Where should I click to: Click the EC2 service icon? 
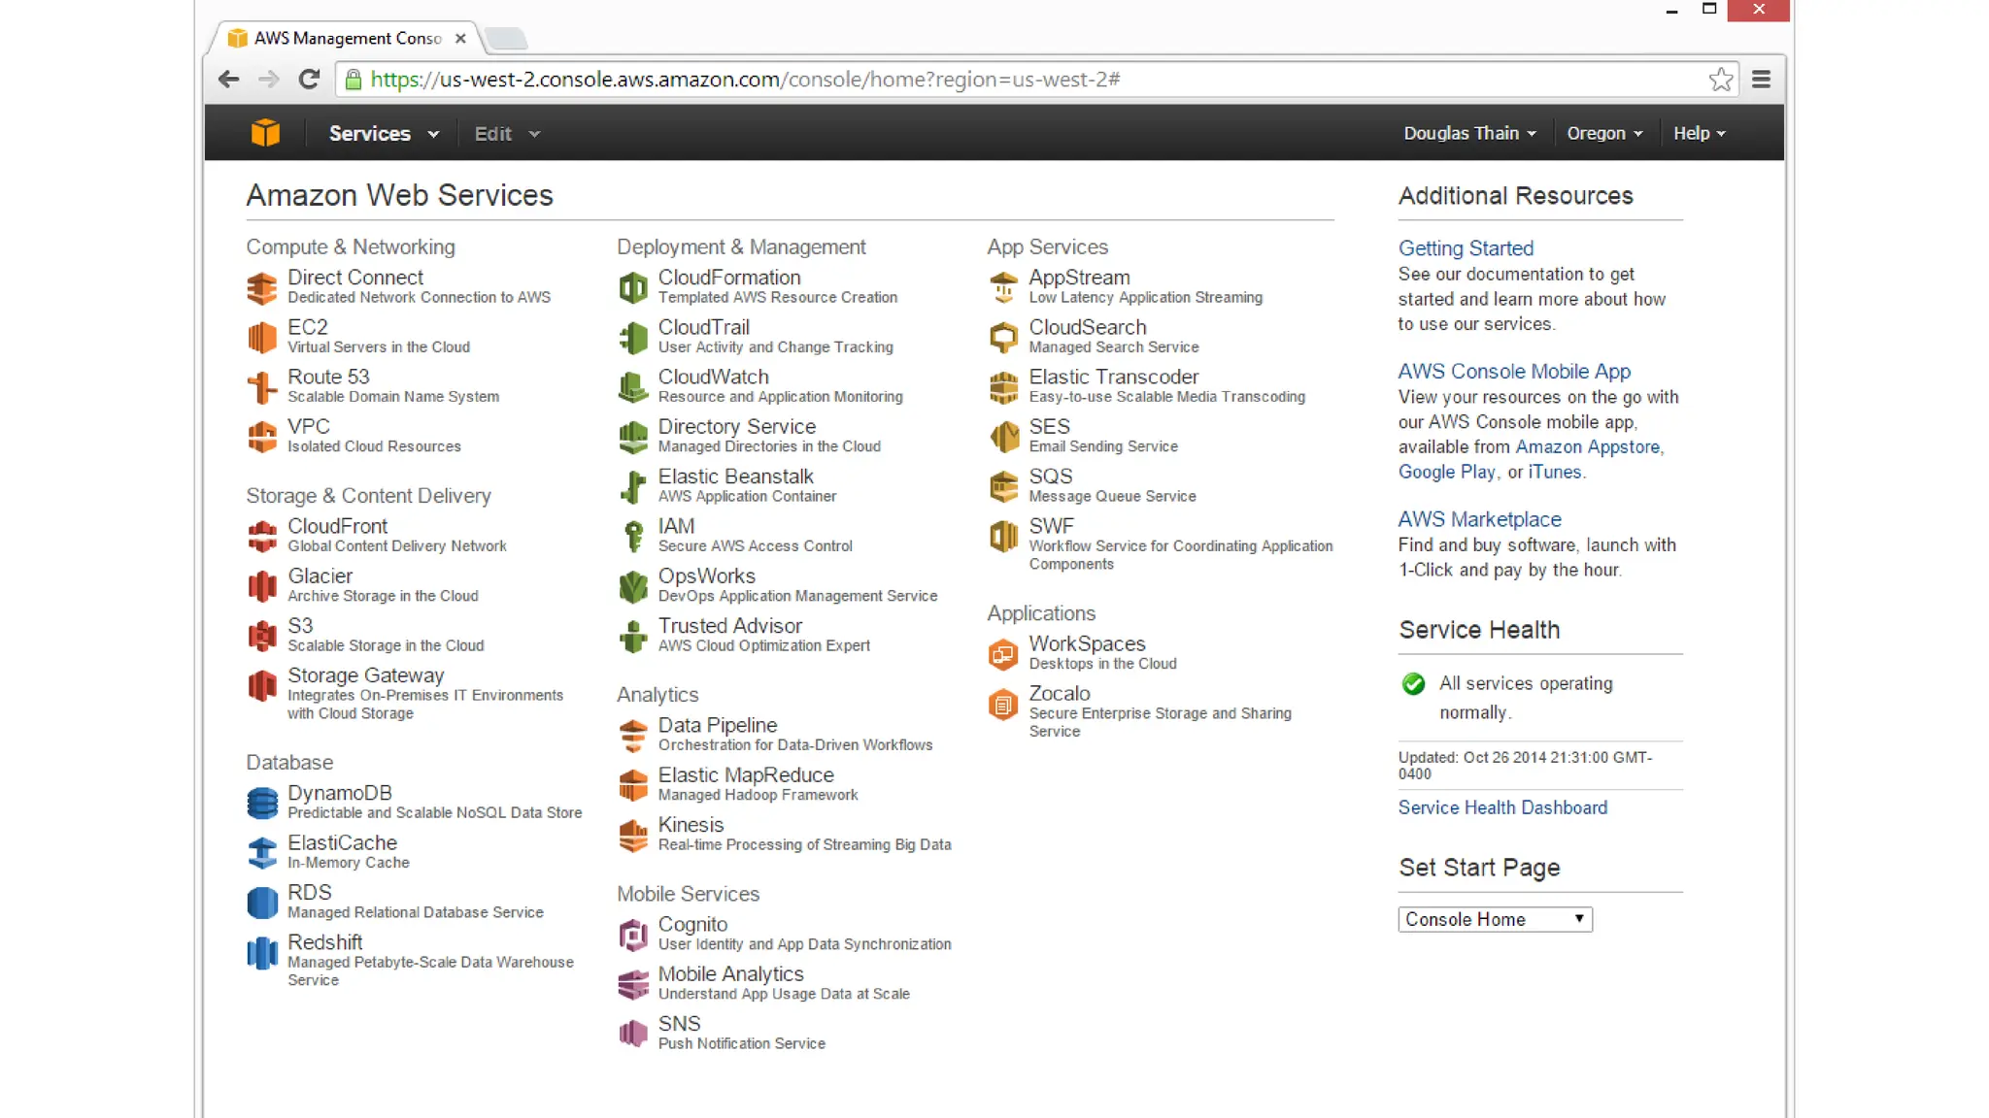261,337
